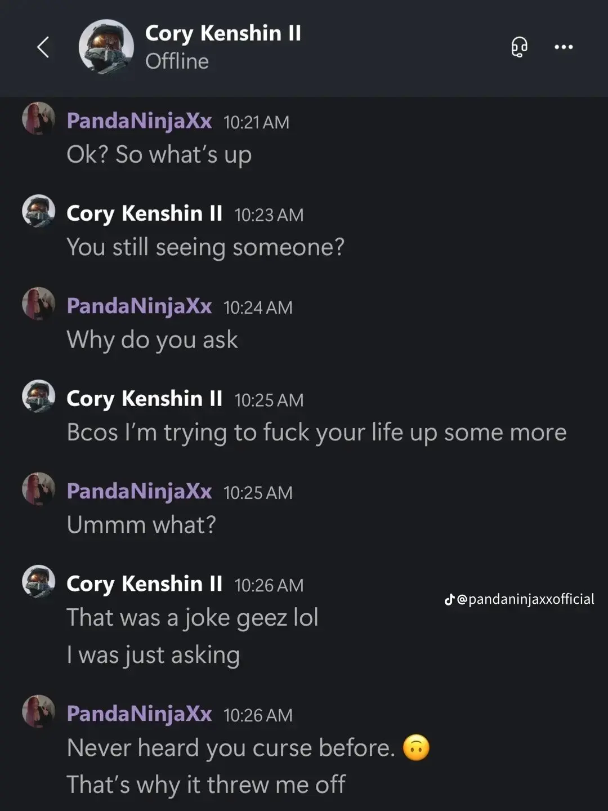The image size is (608, 811).
Task: Select the Cory Kenshin II username at 10:25 AM
Action: click(x=144, y=398)
